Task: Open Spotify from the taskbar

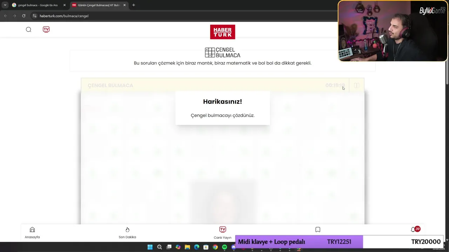Action: click(x=224, y=247)
